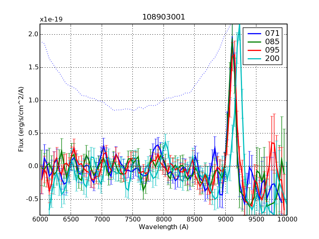The image size is (319, 239).
Task: Click the -0.5 y-axis tick label
Action: pos(32,199)
